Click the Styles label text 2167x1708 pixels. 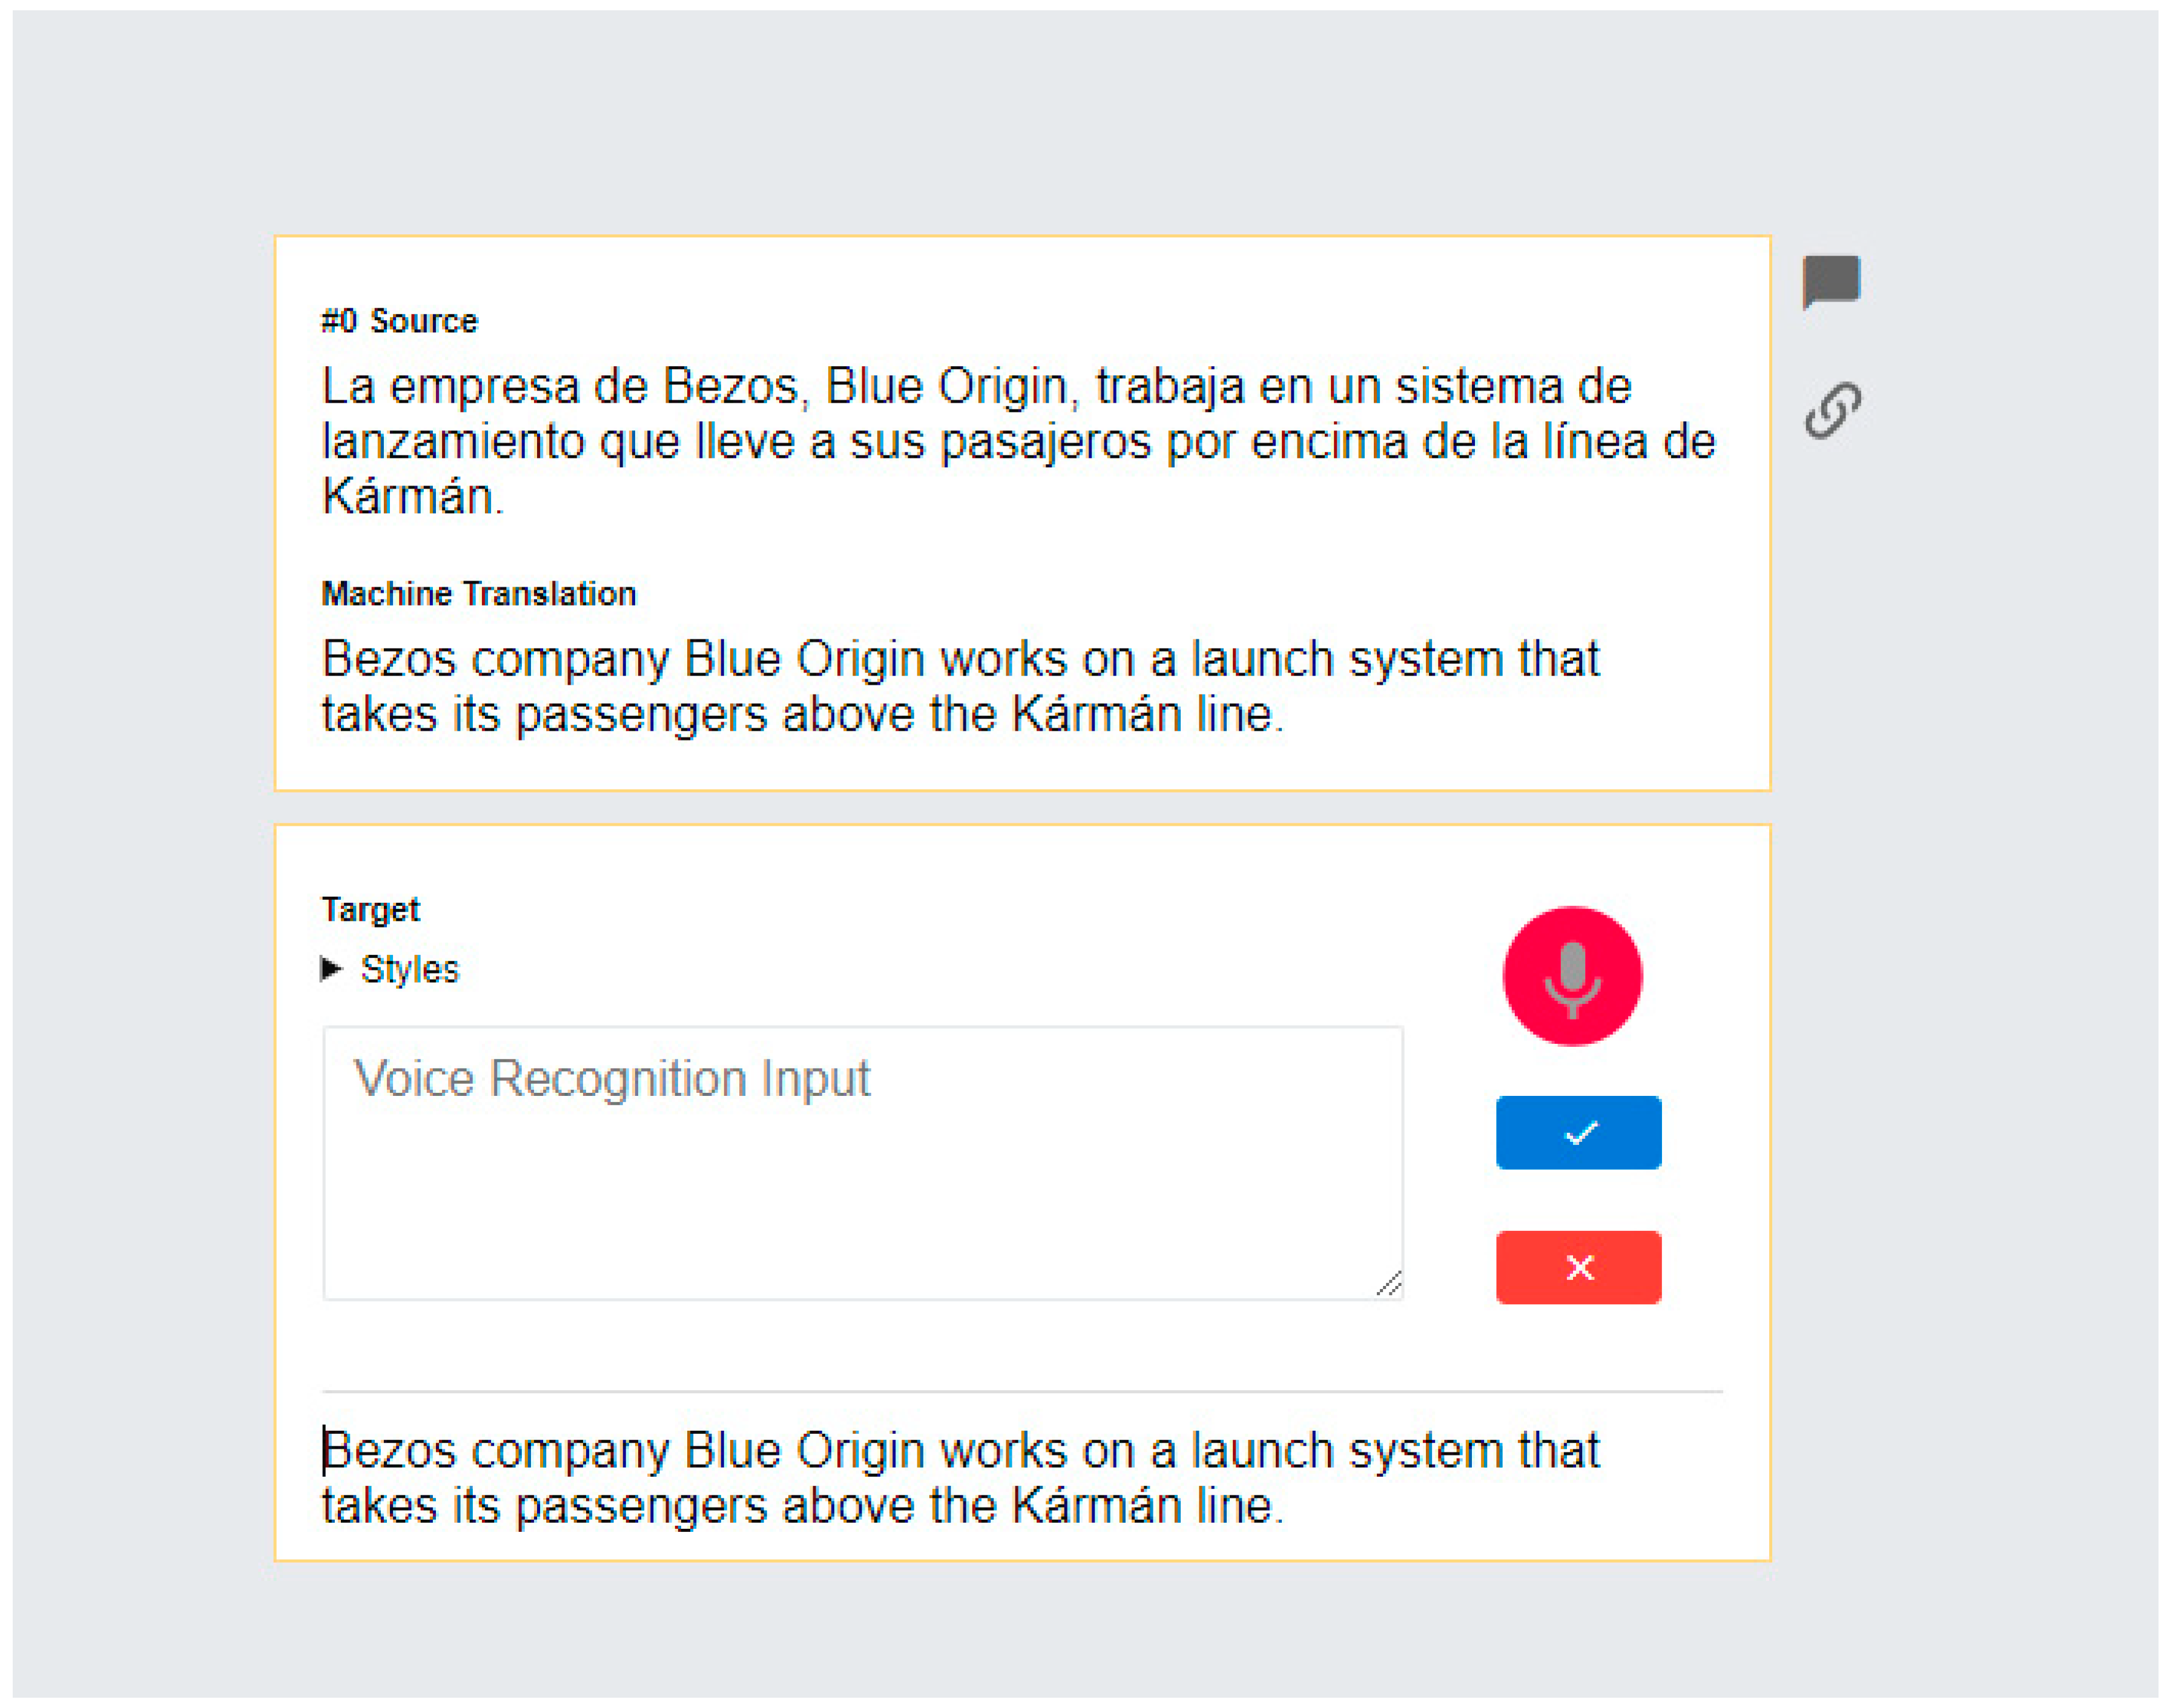pyautogui.click(x=409, y=969)
